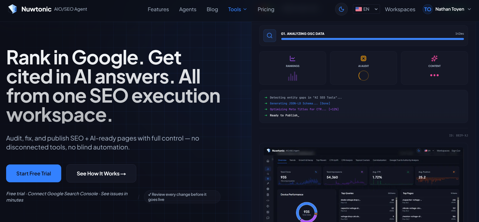Click the grid icon in the preview sidebar
Image resolution: width=479 pixels, height=222 pixels.
[268, 179]
